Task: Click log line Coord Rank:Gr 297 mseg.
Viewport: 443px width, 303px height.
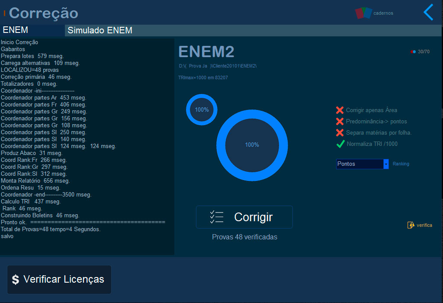Action: [x=34, y=167]
